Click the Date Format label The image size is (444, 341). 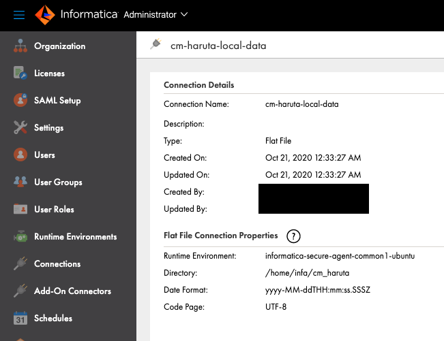186,290
